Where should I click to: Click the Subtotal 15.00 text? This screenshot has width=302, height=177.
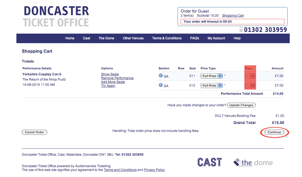[208, 16]
